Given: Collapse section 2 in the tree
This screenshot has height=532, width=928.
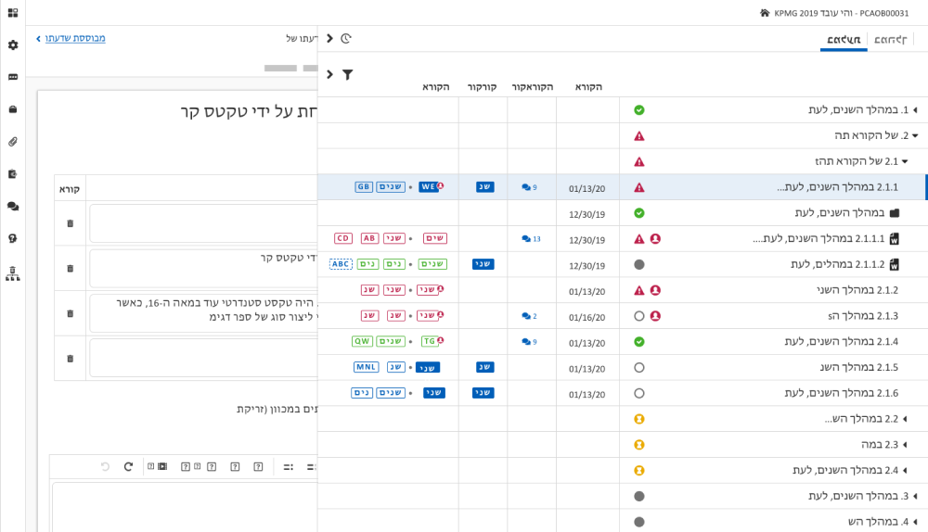Looking at the screenshot, I should (x=915, y=135).
